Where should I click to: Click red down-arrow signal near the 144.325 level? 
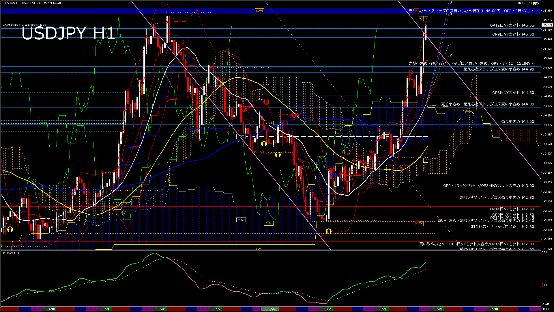266,102
